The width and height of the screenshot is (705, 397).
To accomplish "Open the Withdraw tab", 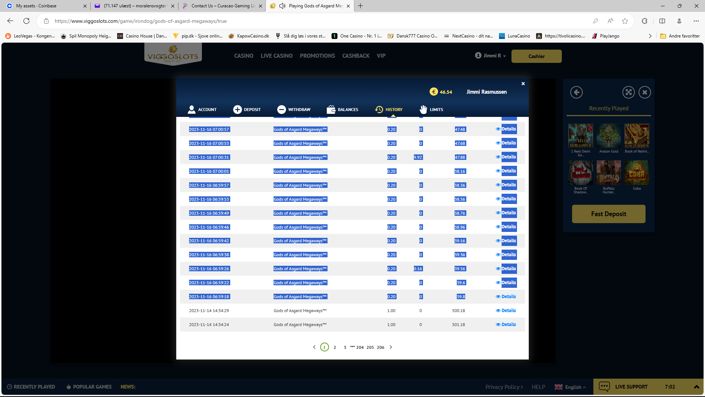I will coord(294,110).
